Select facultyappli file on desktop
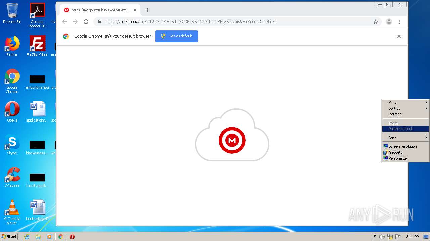 (37, 180)
